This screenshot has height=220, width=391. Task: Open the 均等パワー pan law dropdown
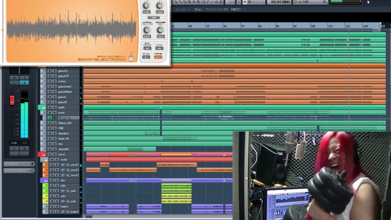click(236, 9)
